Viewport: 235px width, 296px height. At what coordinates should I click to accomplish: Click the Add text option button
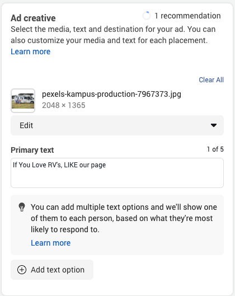(x=52, y=270)
